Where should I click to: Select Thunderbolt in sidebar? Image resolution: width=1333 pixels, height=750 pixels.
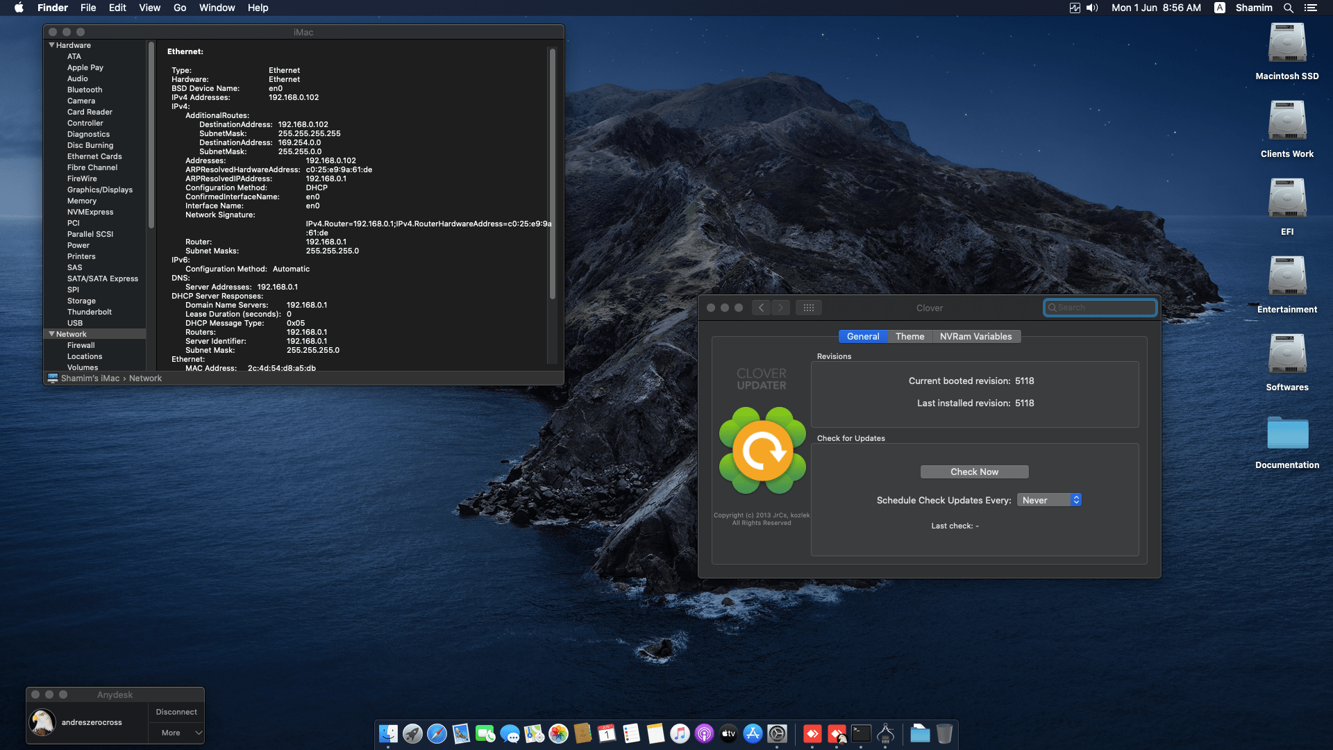point(90,312)
